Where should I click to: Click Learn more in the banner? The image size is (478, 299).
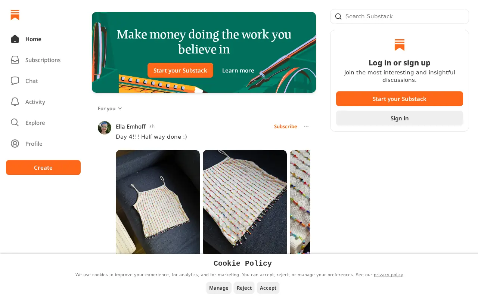coord(238,70)
